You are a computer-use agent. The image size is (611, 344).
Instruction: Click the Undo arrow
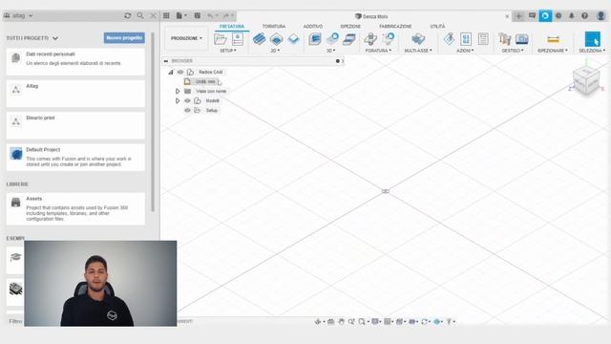point(210,15)
